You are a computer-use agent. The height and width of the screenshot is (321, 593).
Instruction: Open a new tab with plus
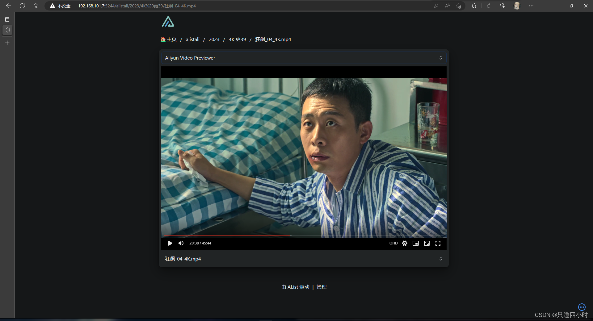[7, 43]
